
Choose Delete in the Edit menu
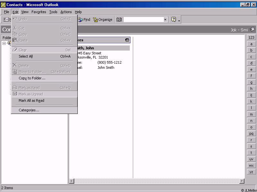[x=44, y=66]
